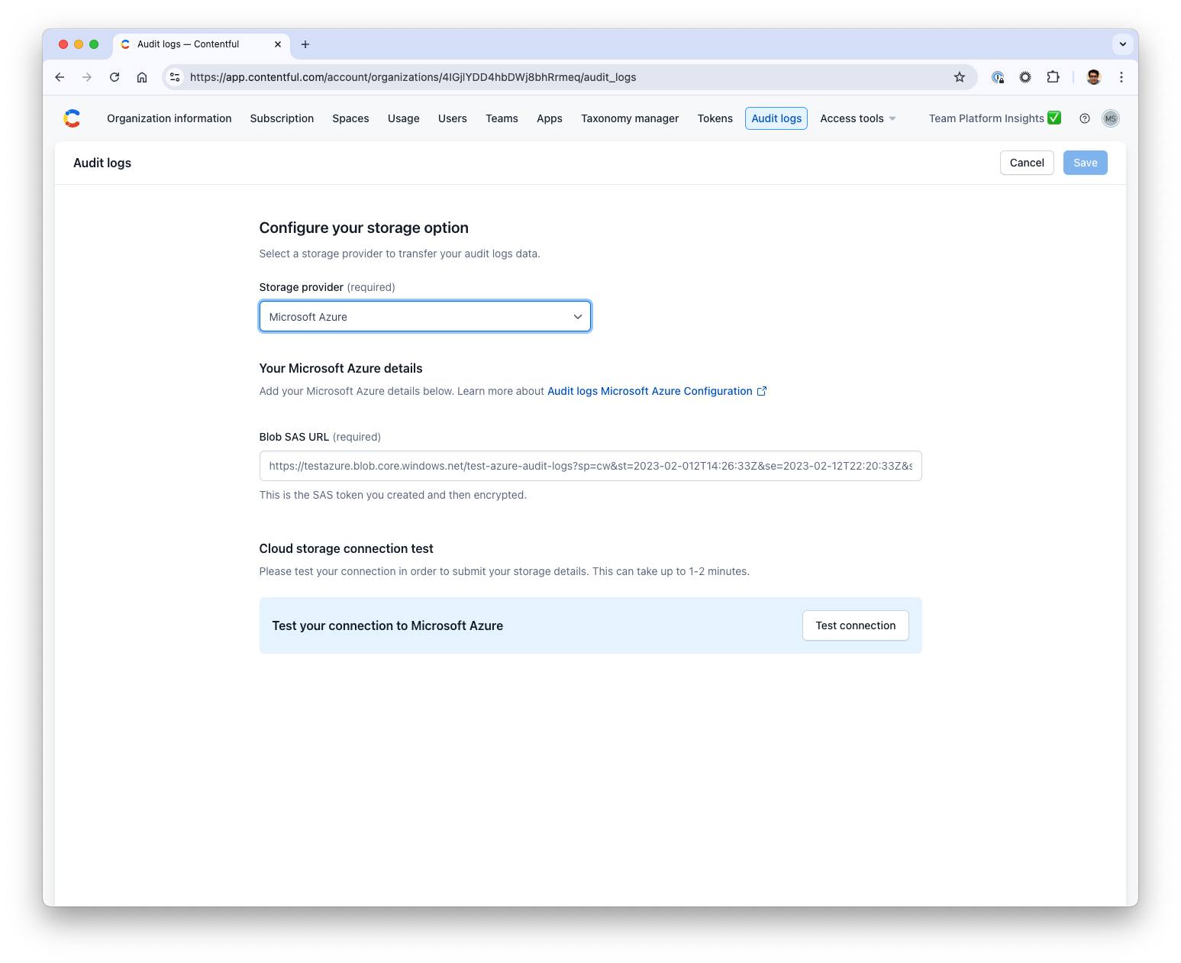Click the home icon in the browser toolbar
Image resolution: width=1181 pixels, height=963 pixels.
coord(142,77)
